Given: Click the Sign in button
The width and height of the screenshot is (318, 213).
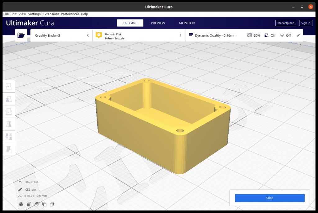Looking at the screenshot, I should click(306, 23).
